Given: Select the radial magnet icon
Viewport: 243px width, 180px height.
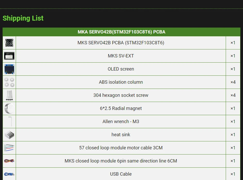Looking at the screenshot, I should tap(9, 108).
